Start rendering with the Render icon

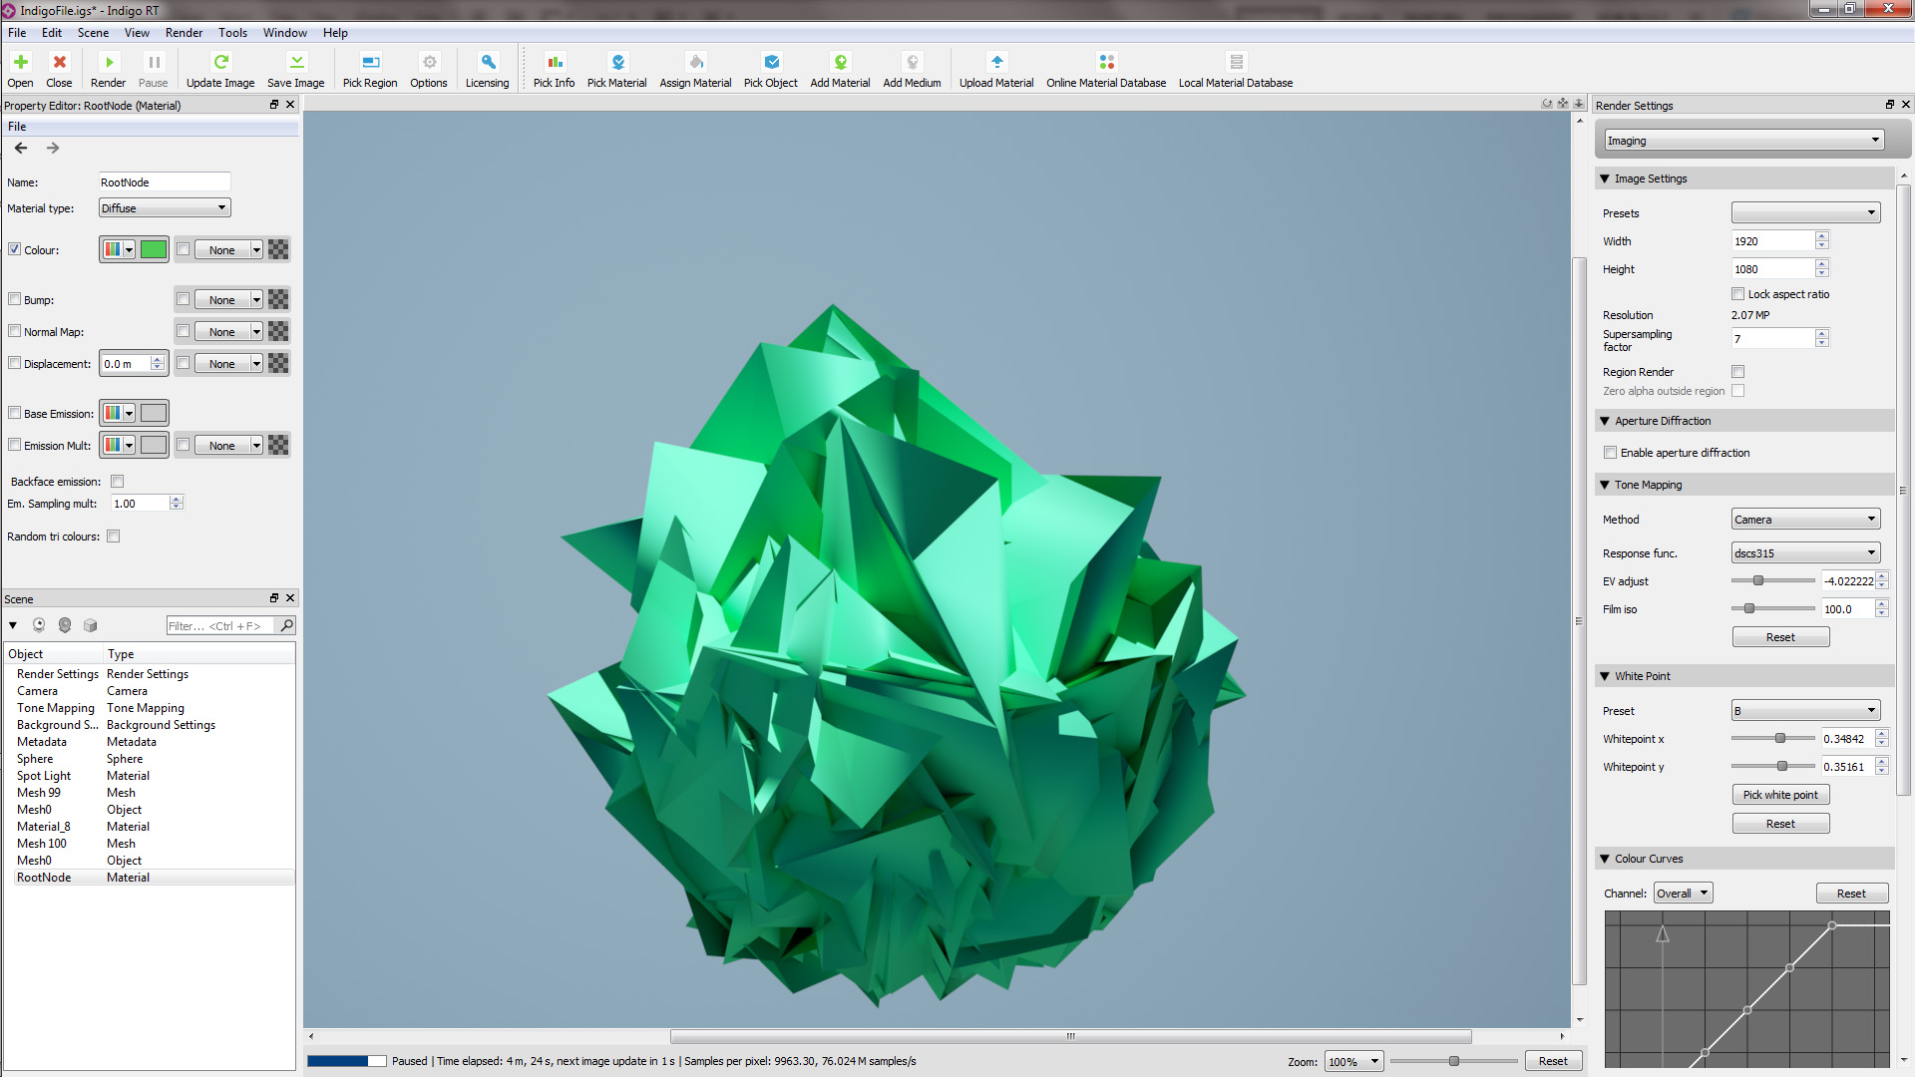[109, 62]
